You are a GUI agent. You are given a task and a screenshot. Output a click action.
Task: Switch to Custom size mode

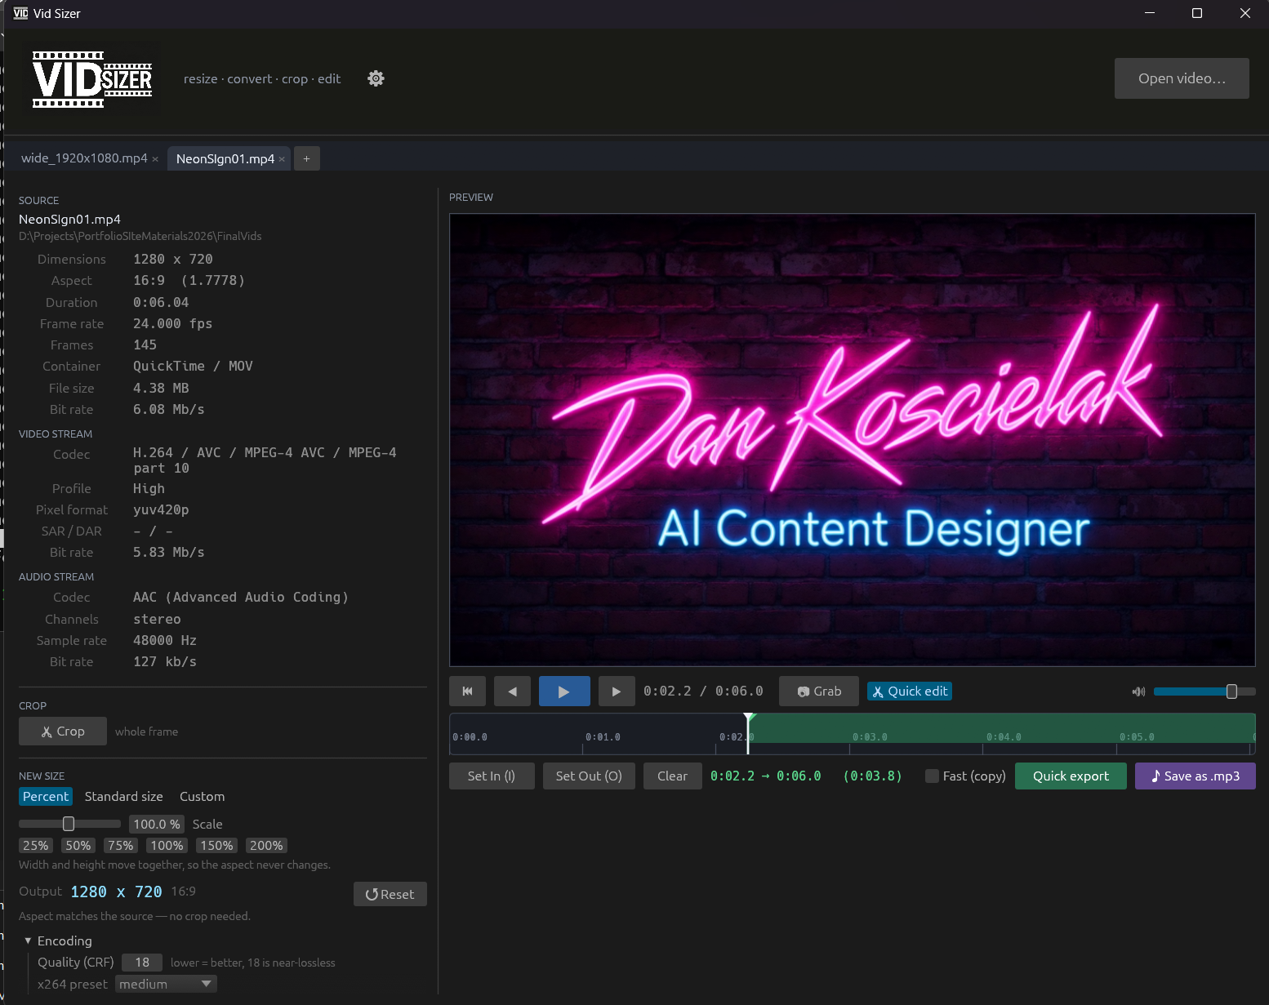(202, 797)
